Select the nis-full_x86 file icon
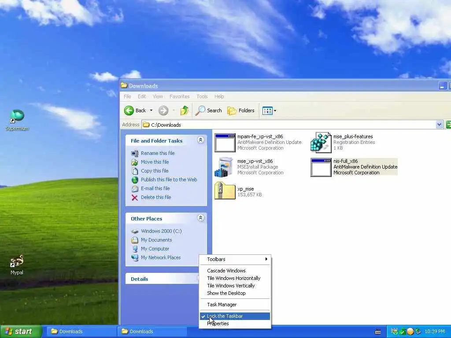This screenshot has width=451, height=338. pos(321,167)
